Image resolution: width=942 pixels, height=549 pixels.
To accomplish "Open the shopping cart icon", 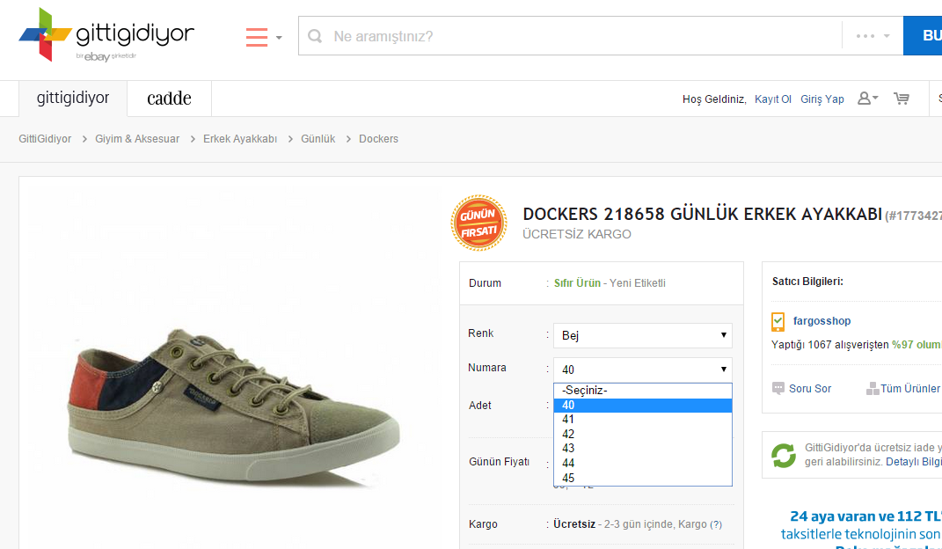I will (902, 99).
